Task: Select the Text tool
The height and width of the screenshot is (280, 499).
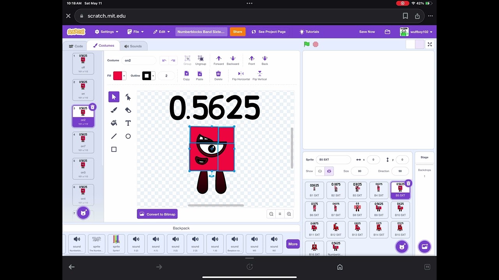Action: [x=128, y=123]
